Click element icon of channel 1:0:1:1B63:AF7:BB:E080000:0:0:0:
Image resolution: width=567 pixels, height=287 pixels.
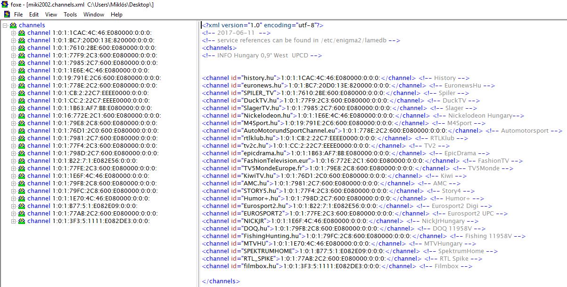coord(22,108)
